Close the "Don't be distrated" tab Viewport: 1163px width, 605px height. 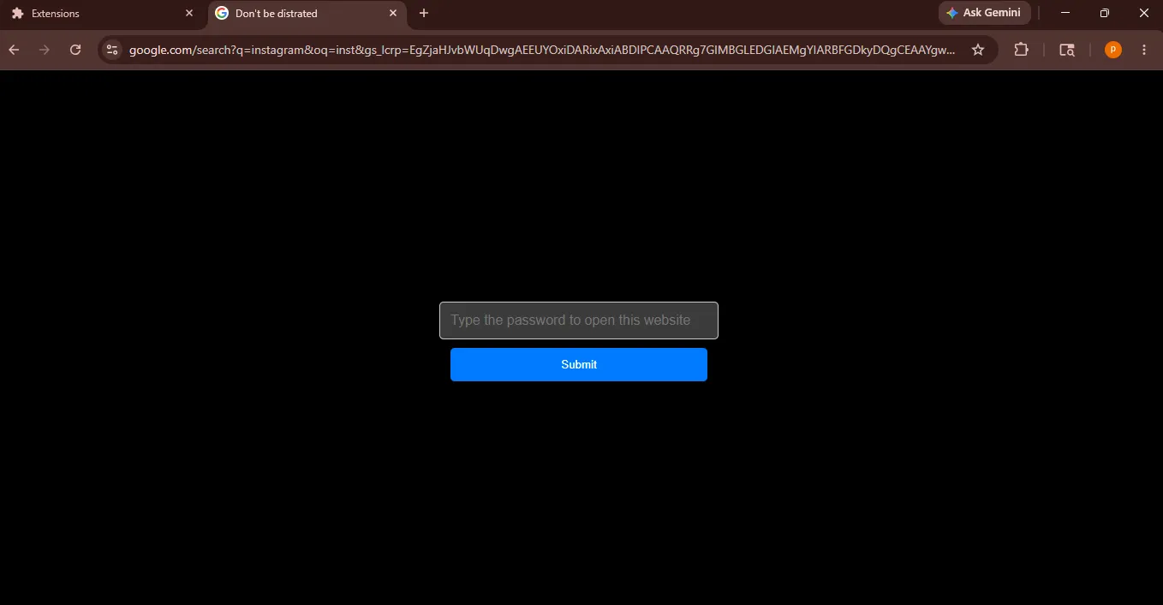point(393,13)
